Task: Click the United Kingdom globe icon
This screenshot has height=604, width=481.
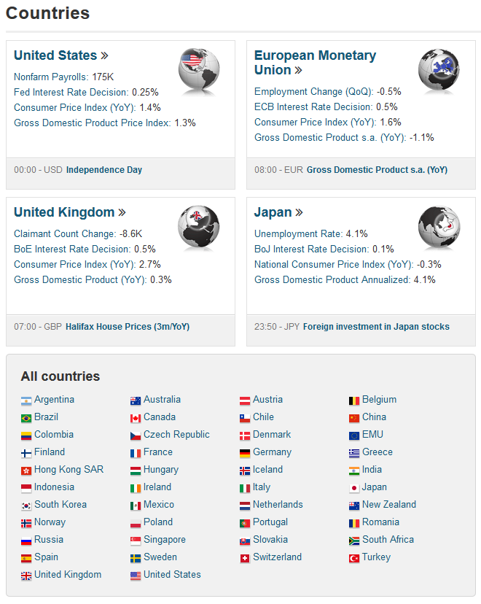Action: tap(199, 227)
